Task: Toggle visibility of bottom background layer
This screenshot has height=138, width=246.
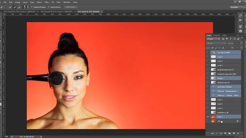Action: (x=208, y=121)
